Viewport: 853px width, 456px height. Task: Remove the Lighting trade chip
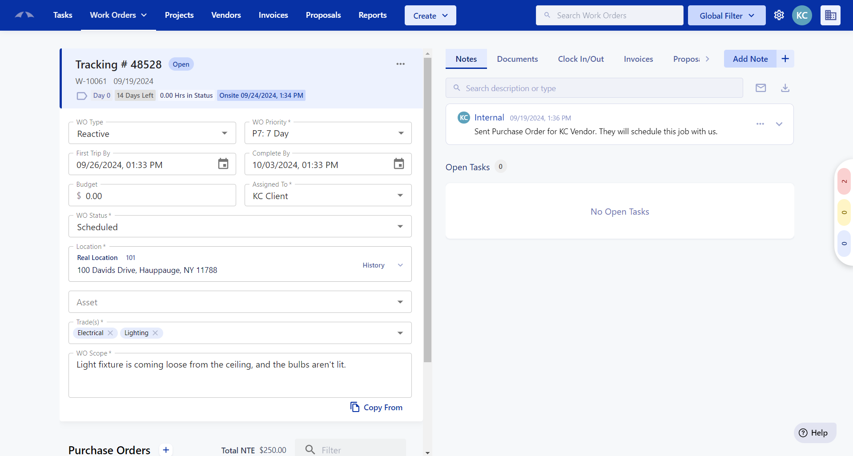tap(155, 333)
